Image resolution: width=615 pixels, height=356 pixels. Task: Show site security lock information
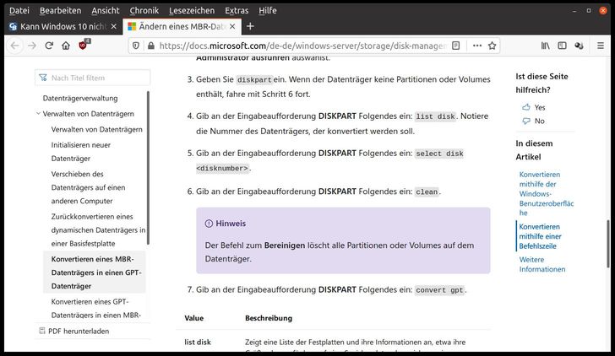coord(151,46)
